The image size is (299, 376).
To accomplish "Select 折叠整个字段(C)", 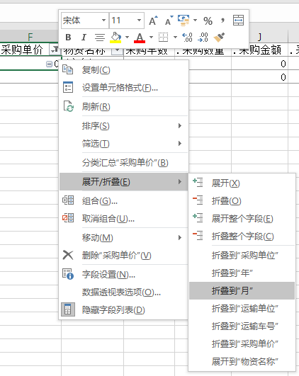I will coord(242,237).
